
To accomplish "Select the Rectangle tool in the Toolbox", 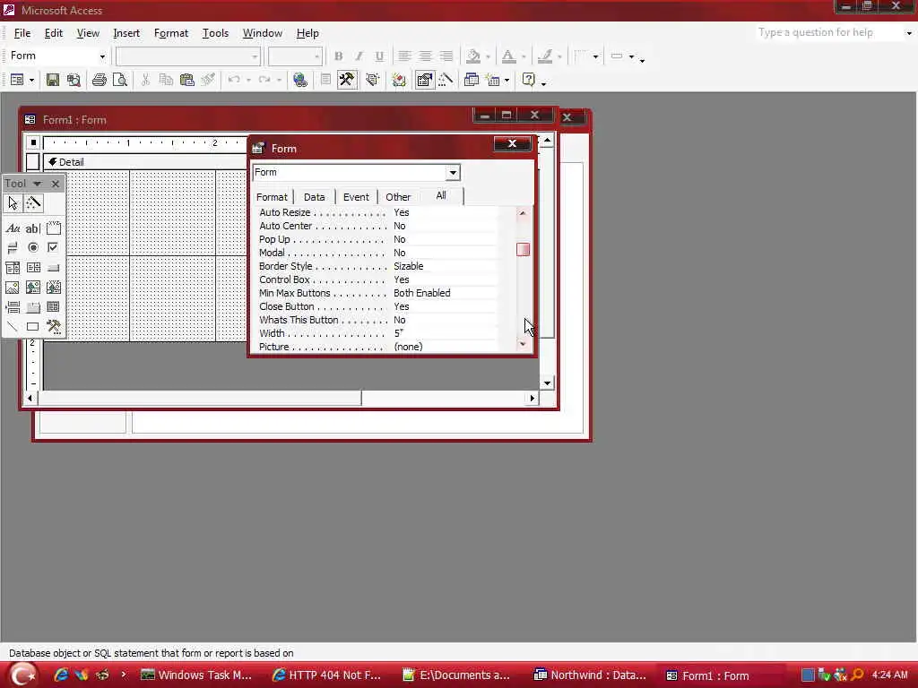I will tap(33, 326).
